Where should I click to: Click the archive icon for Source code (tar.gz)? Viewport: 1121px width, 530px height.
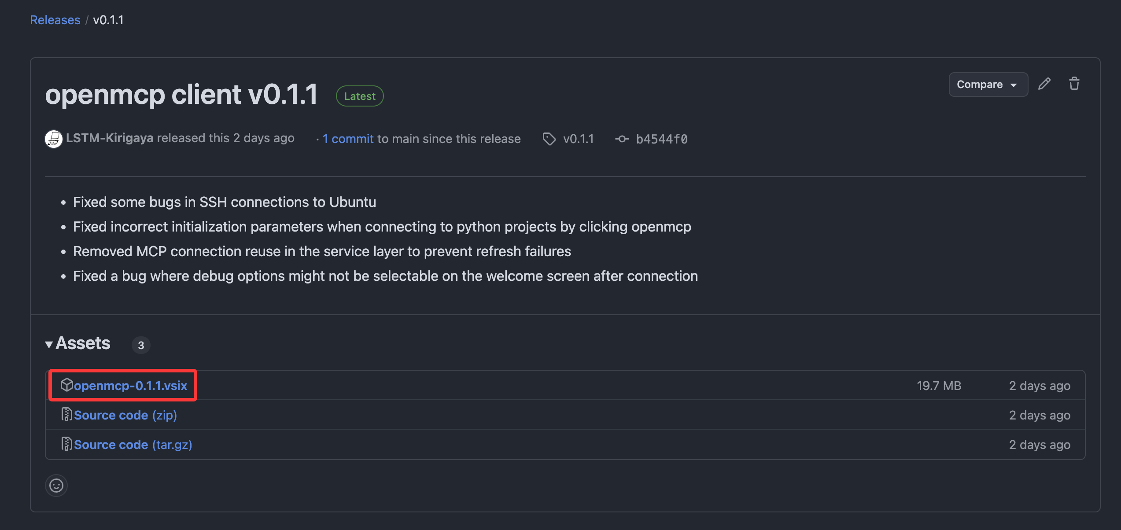(66, 444)
